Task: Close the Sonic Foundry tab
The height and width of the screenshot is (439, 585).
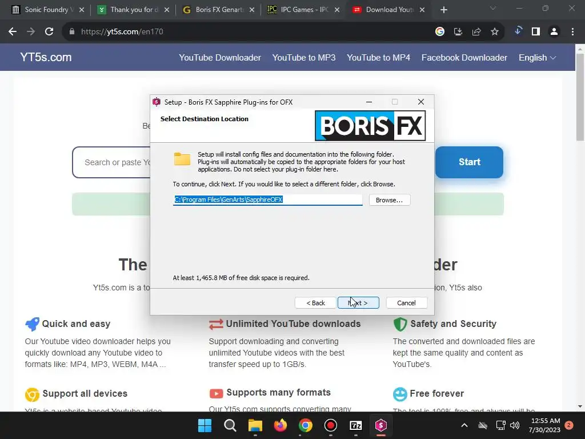Action: pos(82,10)
